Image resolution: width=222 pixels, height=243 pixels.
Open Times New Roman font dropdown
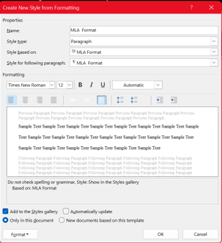[52, 85]
